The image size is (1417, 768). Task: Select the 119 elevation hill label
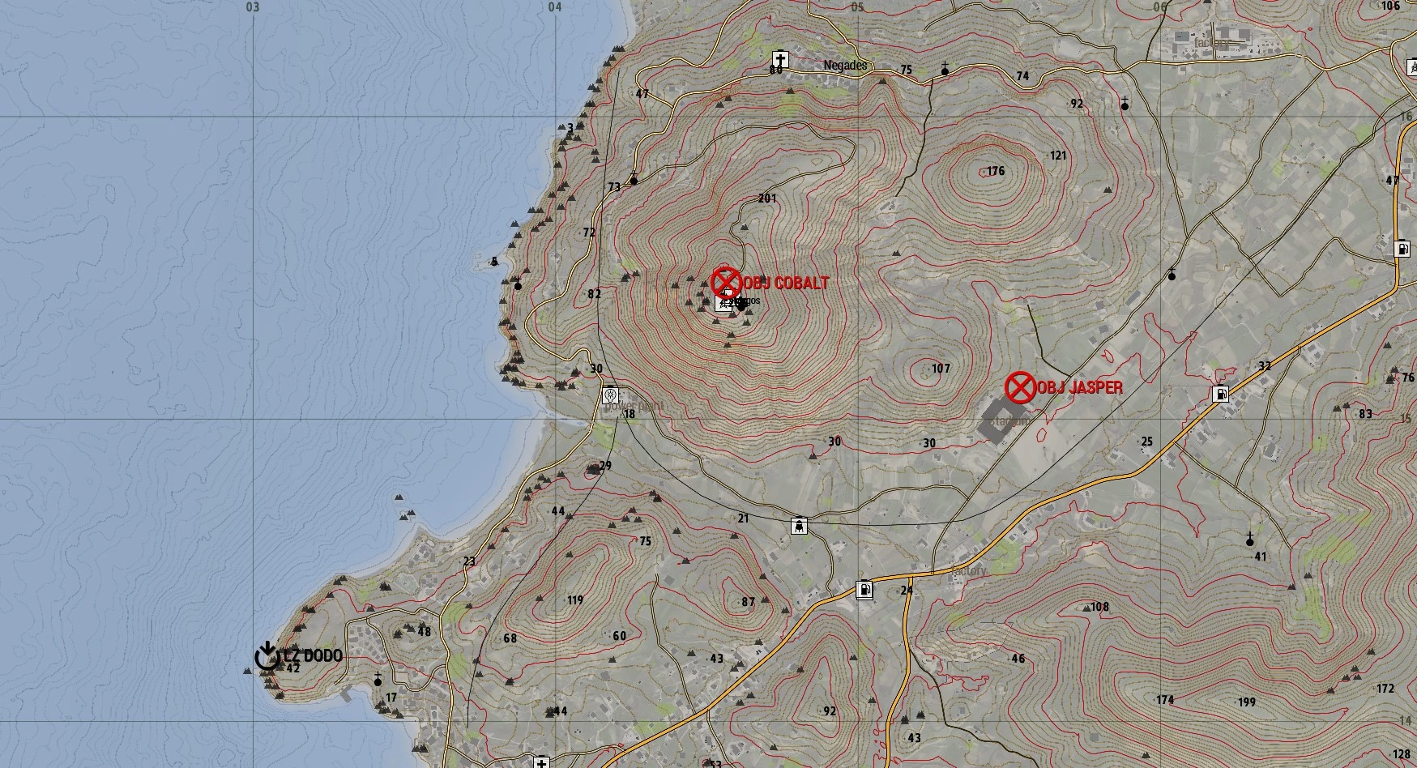coord(574,600)
